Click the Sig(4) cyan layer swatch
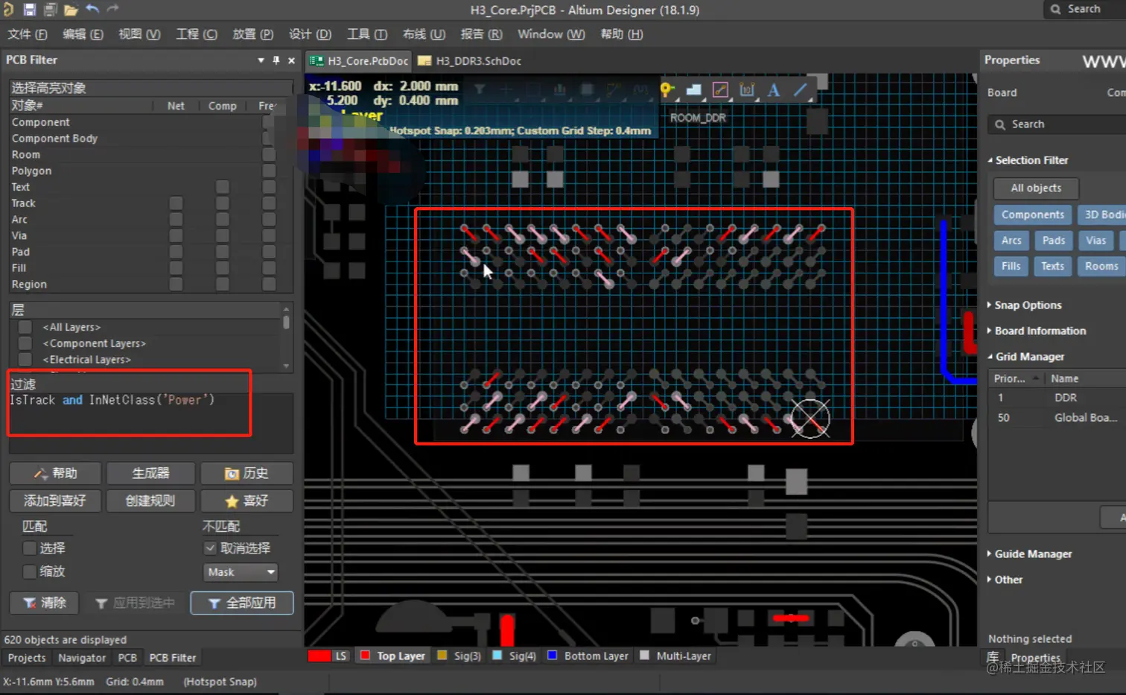The image size is (1126, 695). coord(497,656)
